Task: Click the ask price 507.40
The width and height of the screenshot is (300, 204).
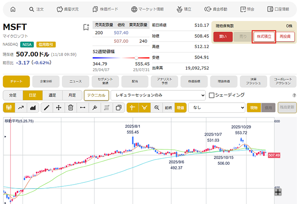Action: [x=121, y=33]
